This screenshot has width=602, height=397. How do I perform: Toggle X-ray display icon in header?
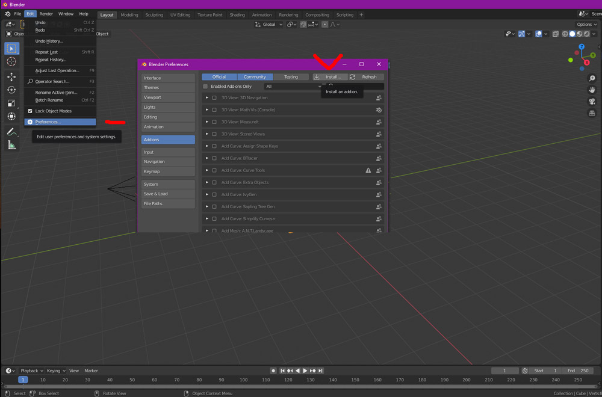pyautogui.click(x=555, y=34)
